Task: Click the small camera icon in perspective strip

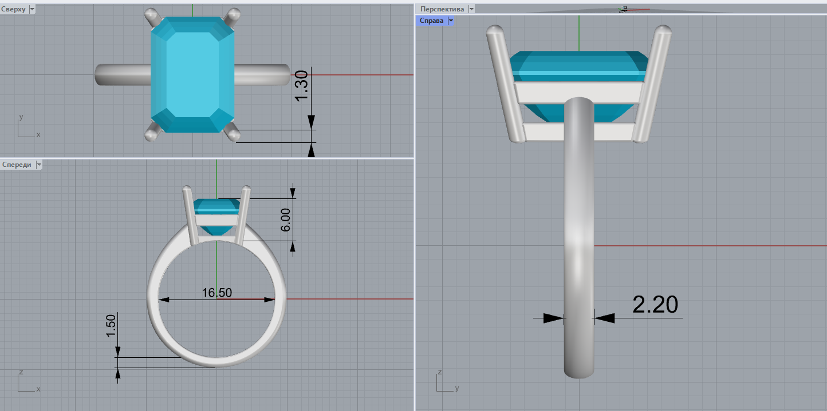Action: click(x=623, y=9)
